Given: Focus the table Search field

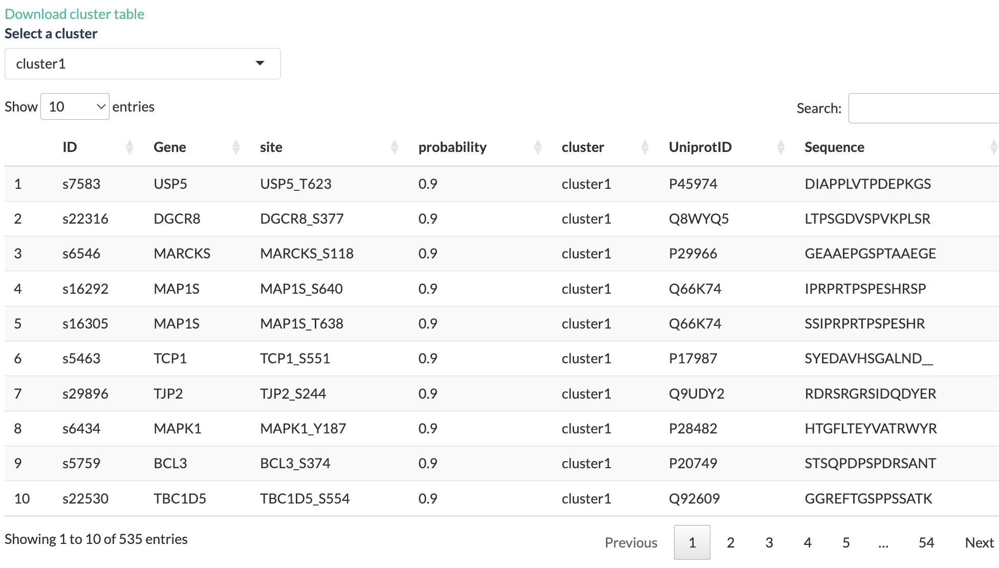Looking at the screenshot, I should tap(924, 108).
